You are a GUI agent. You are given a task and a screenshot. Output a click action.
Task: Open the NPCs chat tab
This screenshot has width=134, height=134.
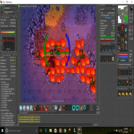coord(43,113)
